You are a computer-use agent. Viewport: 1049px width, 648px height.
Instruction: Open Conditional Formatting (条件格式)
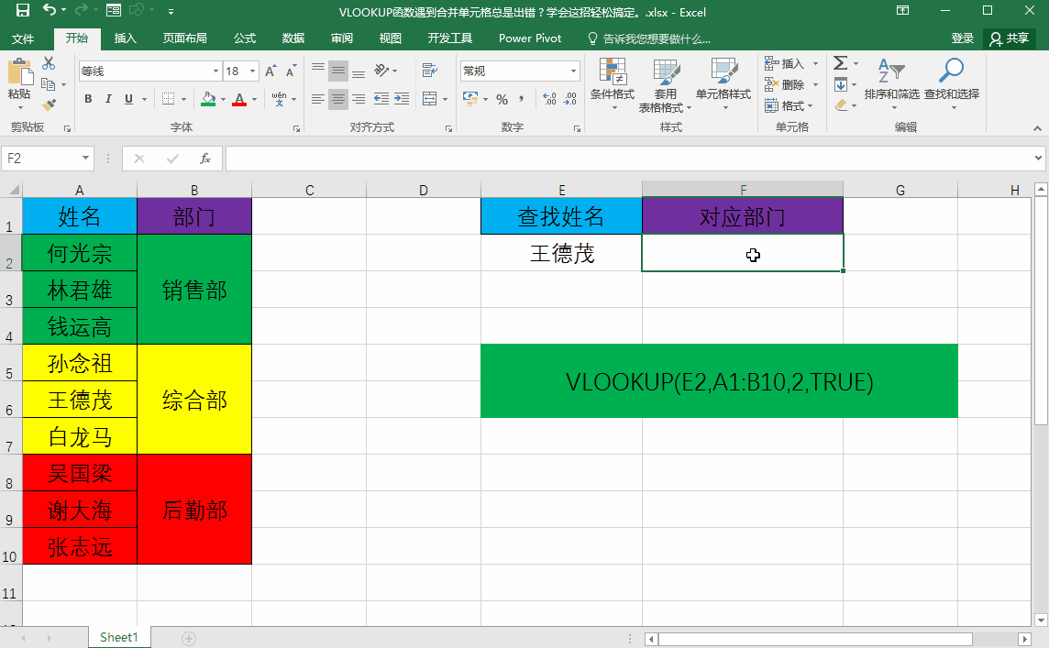613,84
